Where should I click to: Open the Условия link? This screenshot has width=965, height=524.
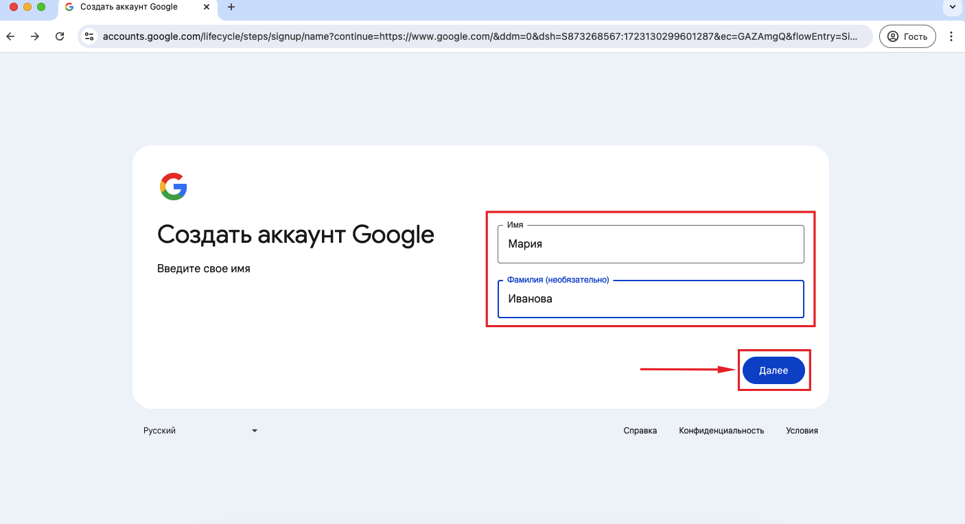click(802, 431)
